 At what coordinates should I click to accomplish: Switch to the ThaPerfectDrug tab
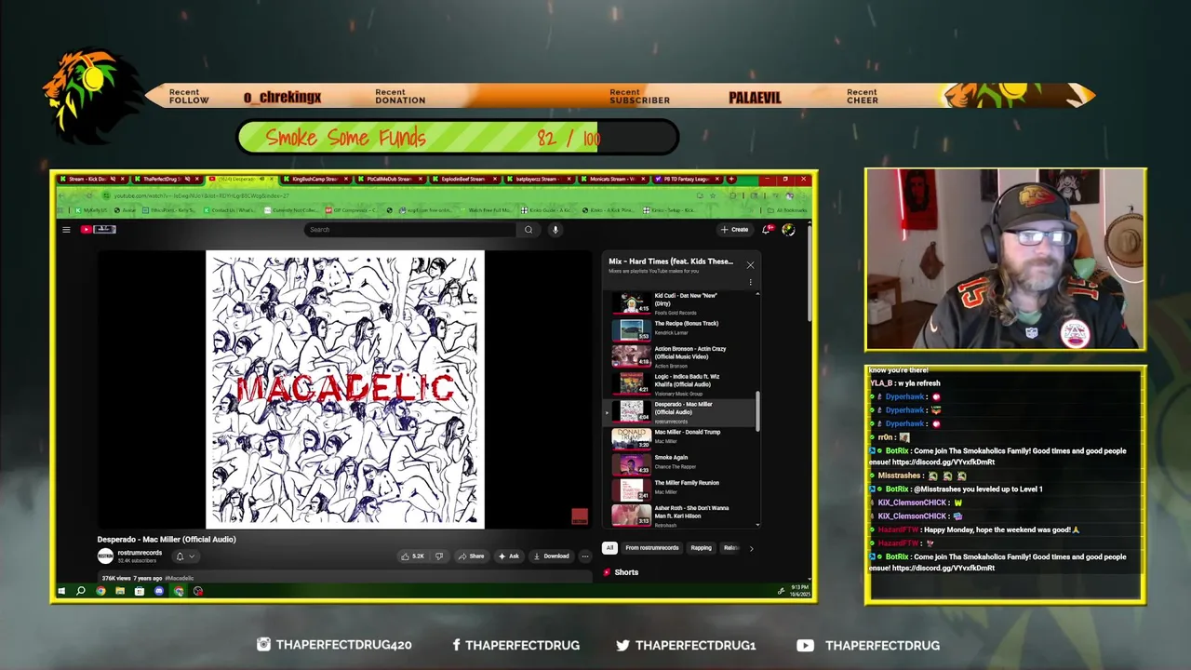(166, 179)
